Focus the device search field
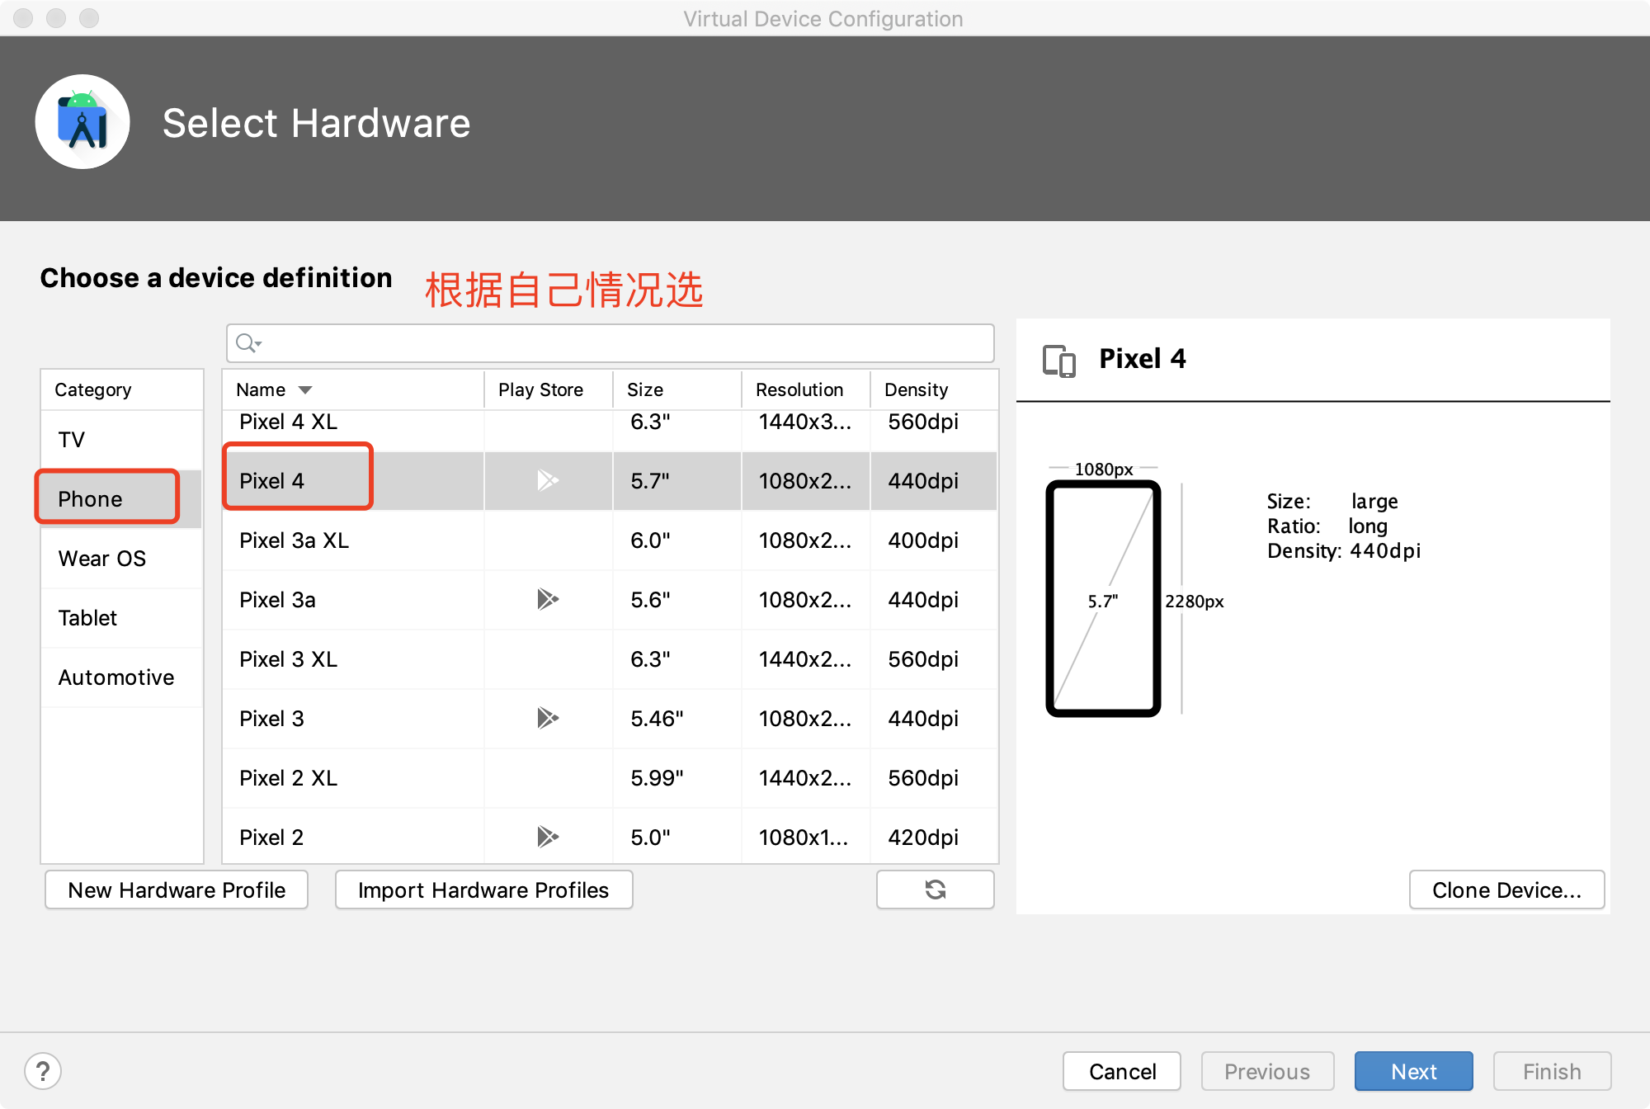 [x=610, y=343]
